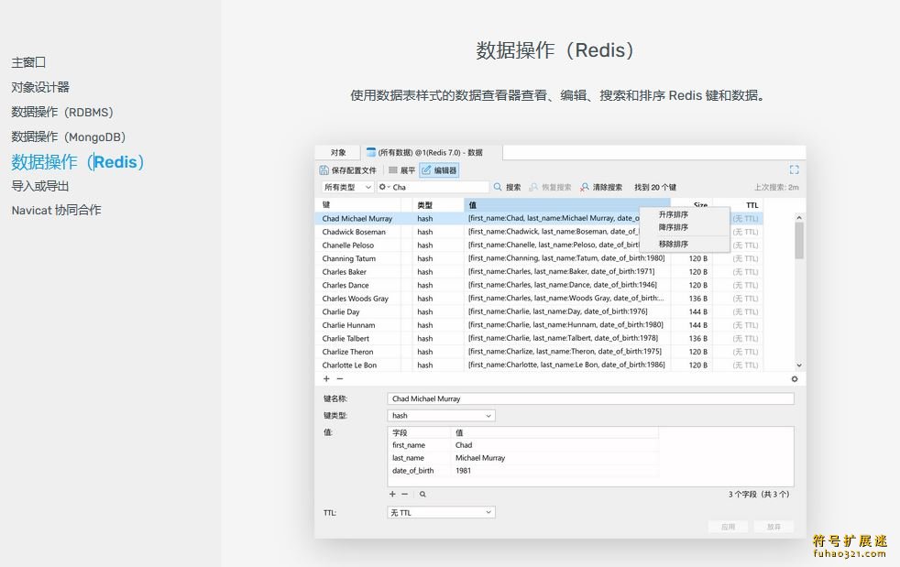900x567 pixels.
Task: Click field search magnifier under hash fields
Action: (423, 494)
